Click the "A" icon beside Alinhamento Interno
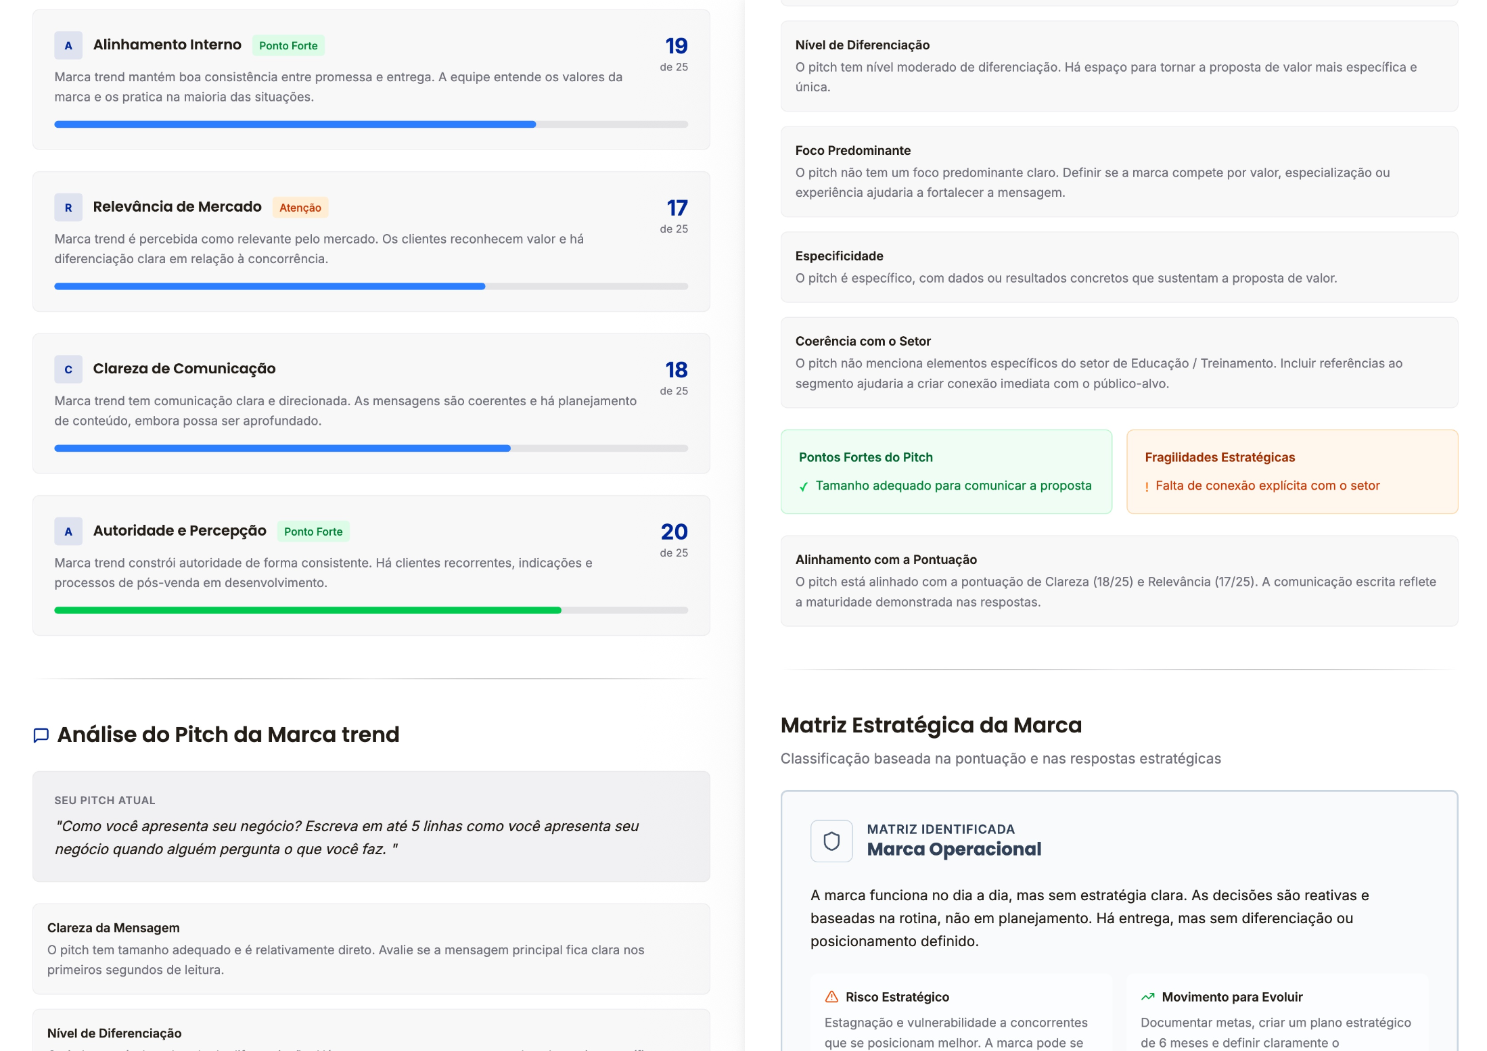This screenshot has width=1487, height=1051. (68, 45)
